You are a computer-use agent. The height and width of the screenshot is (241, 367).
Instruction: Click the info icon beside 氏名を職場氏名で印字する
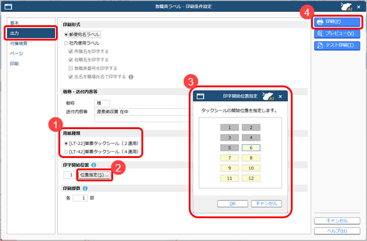click(131, 77)
